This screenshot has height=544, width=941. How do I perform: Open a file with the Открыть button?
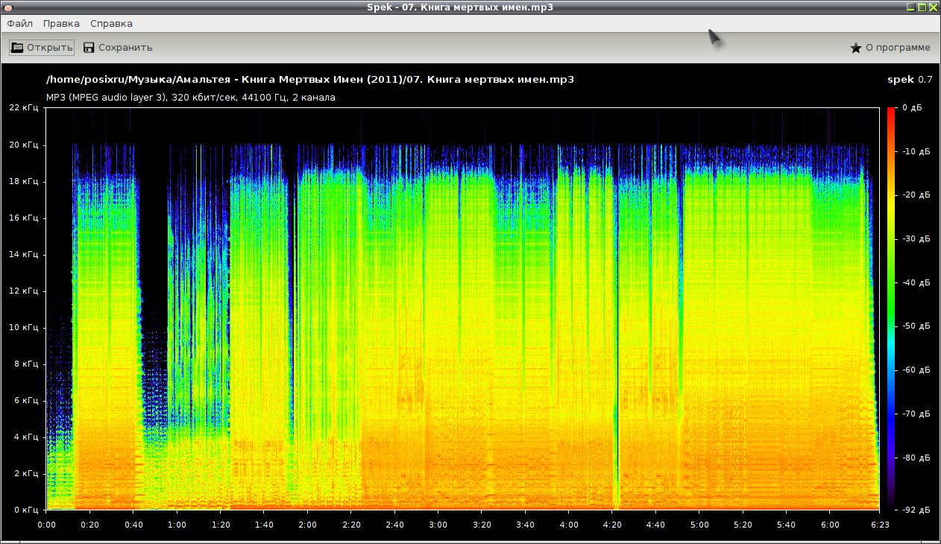(42, 48)
